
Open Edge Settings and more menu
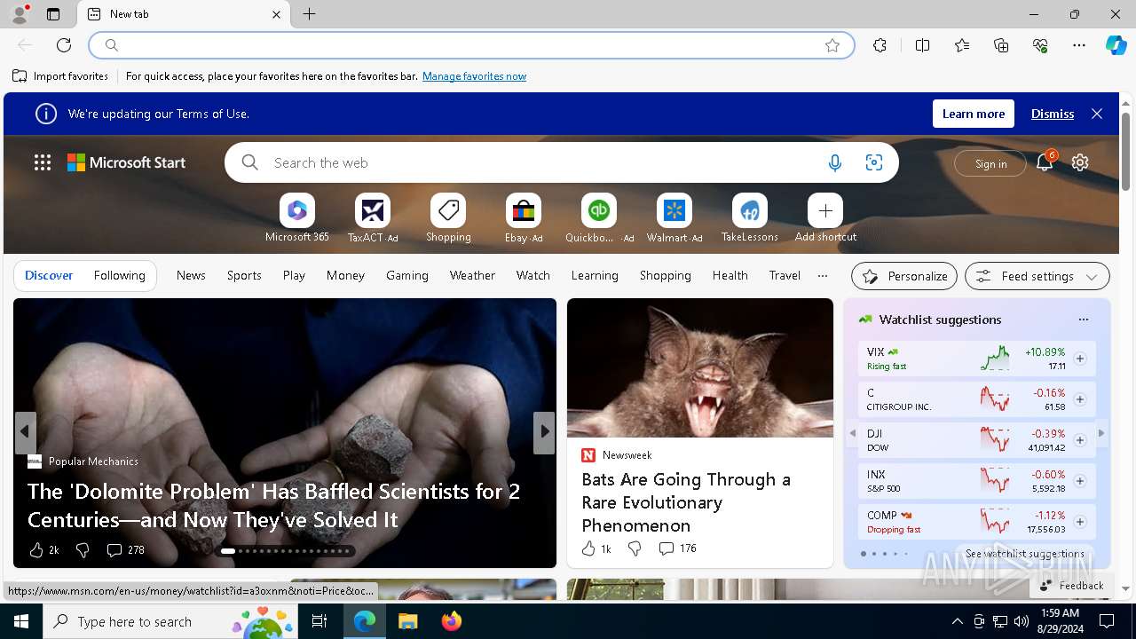tap(1079, 45)
